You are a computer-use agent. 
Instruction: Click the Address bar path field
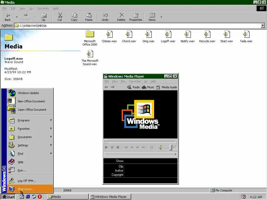point(137,26)
